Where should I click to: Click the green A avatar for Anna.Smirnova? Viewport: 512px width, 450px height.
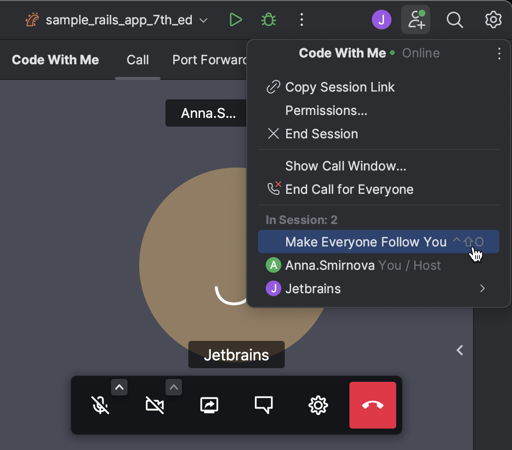[x=274, y=265]
